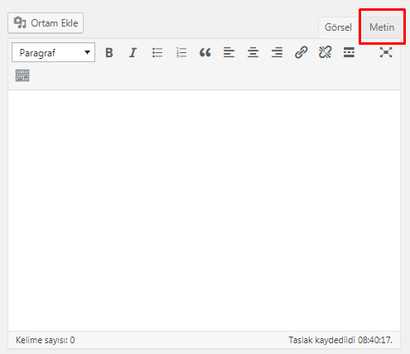Apply blockquote formatting
Screen dimensions: 410x354
coord(205,52)
